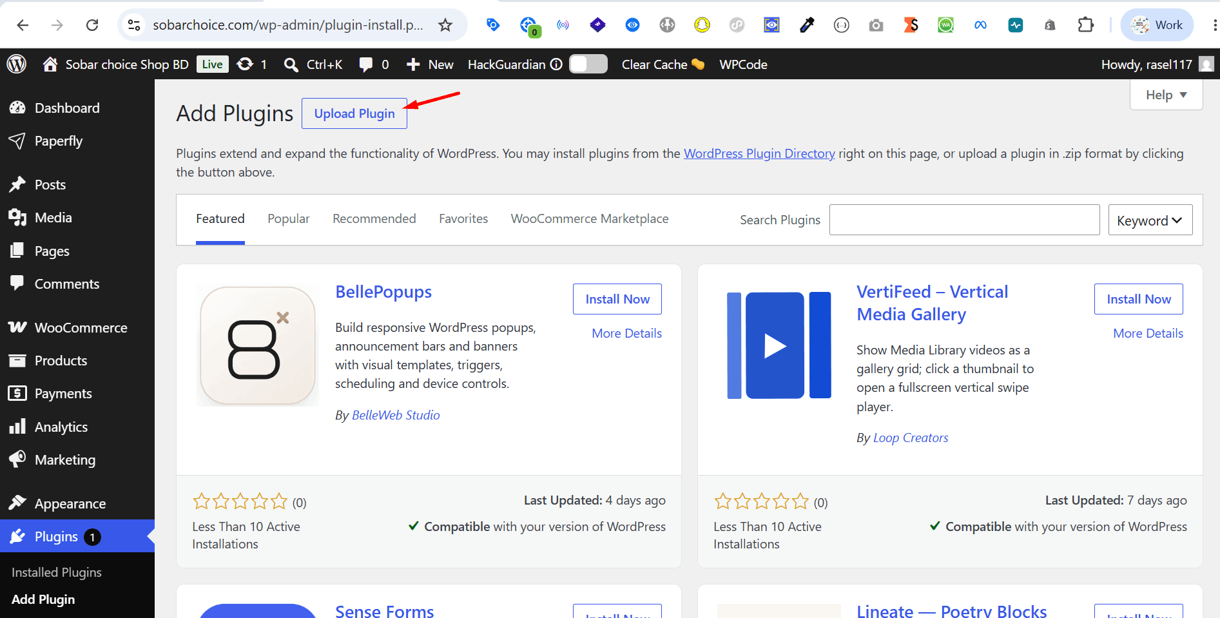Open the camera screenshot extension
The image size is (1220, 618).
(x=876, y=25)
